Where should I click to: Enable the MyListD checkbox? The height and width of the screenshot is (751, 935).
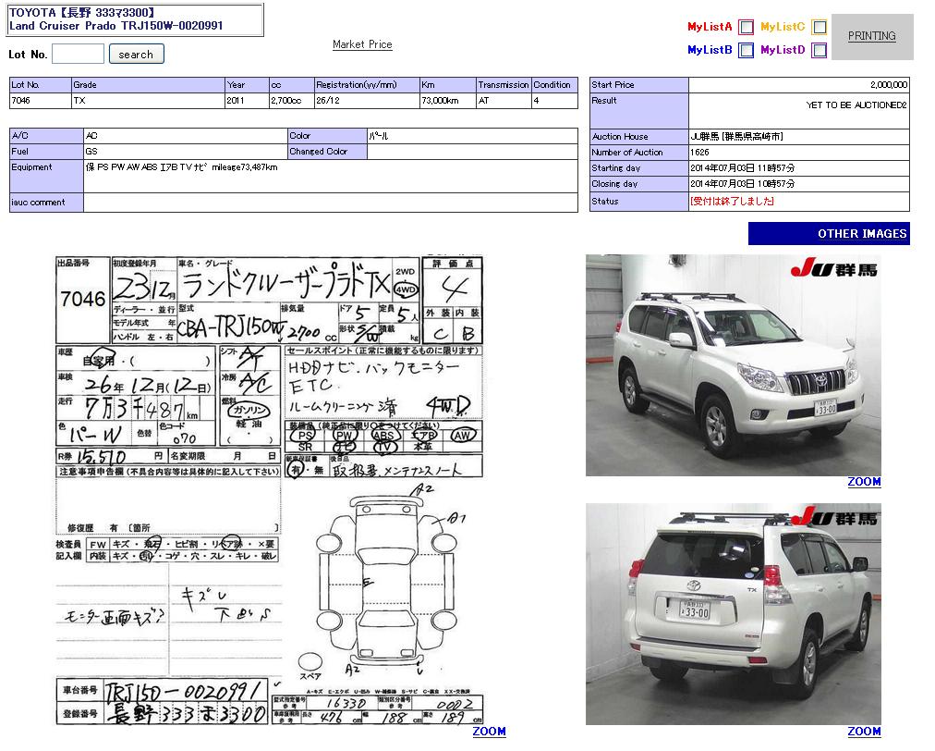pyautogui.click(x=819, y=51)
